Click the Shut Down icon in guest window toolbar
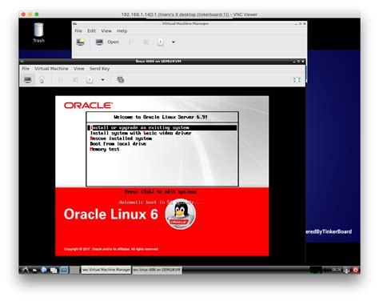This screenshot has width=379, height=301. [90, 80]
